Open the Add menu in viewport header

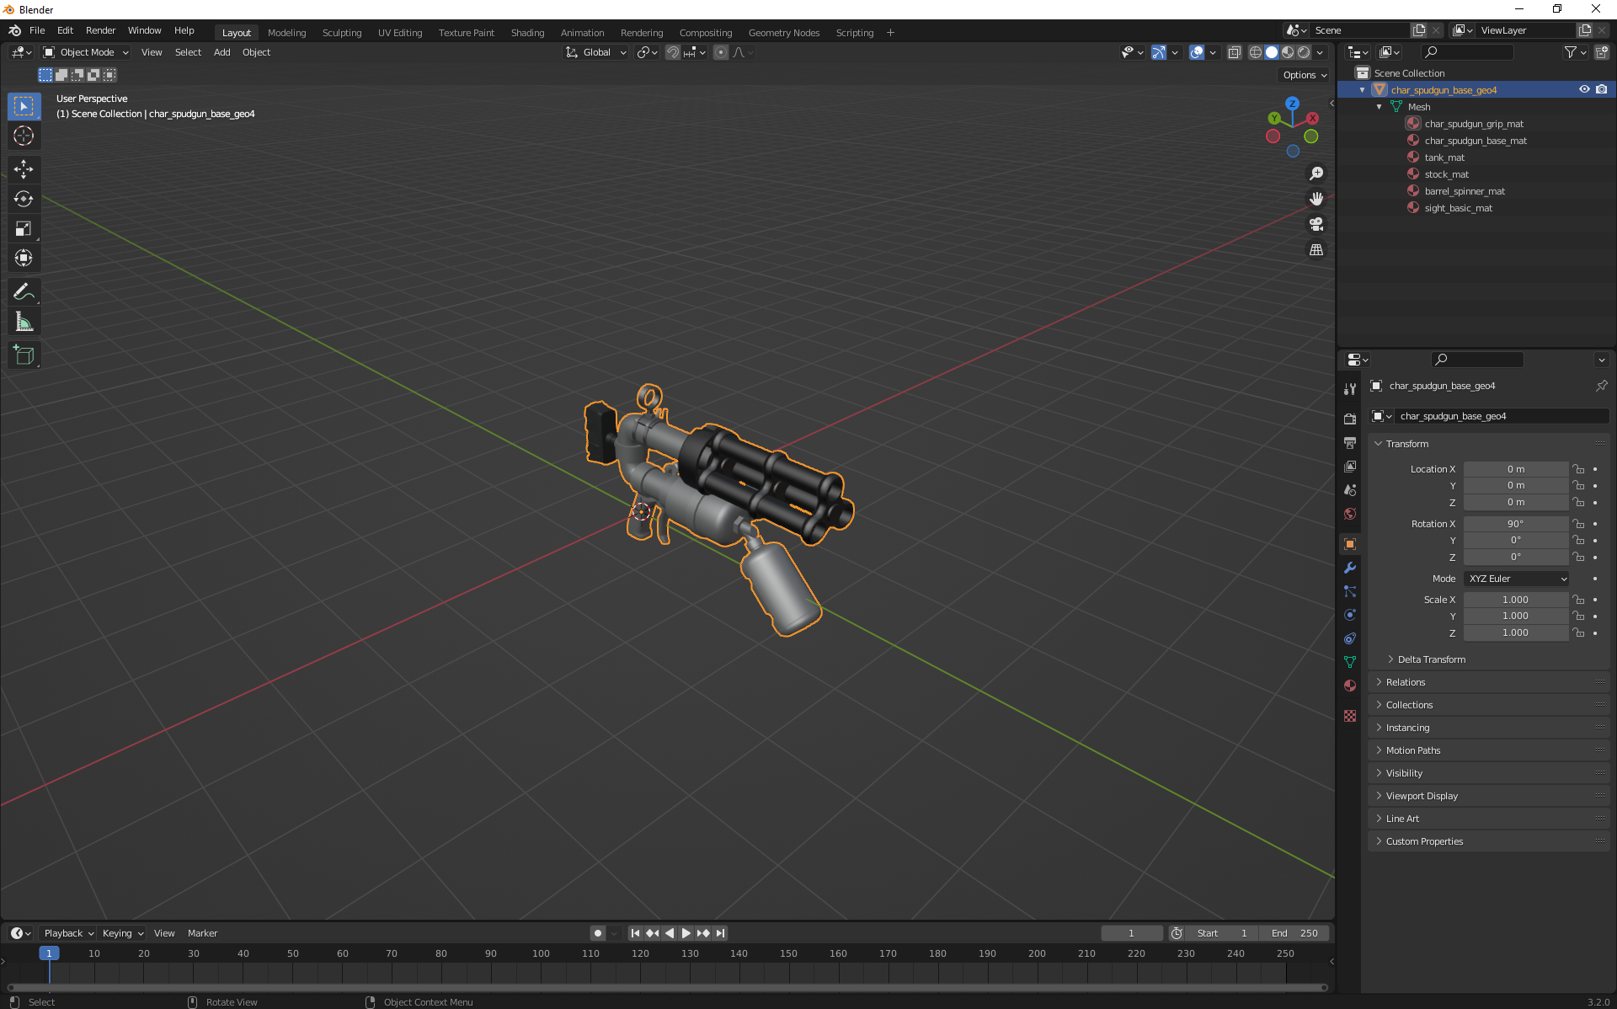click(x=221, y=52)
